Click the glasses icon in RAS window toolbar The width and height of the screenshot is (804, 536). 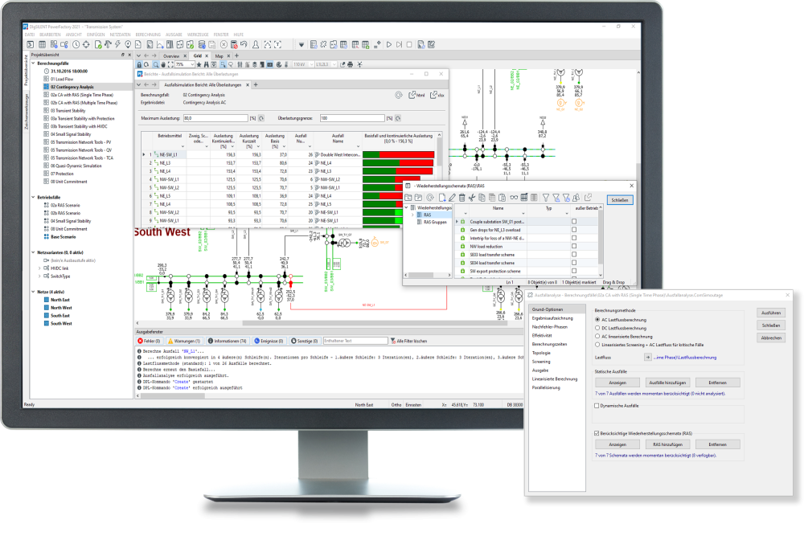point(514,198)
